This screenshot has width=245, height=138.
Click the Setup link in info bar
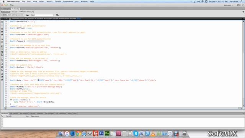pyautogui.click(x=78, y=18)
